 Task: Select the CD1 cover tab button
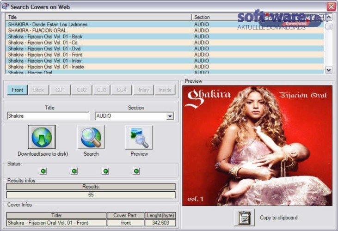[60, 90]
